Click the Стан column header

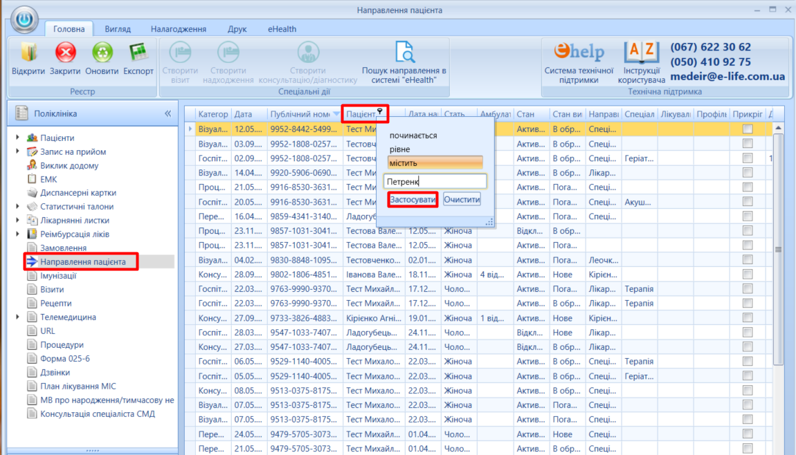point(532,114)
